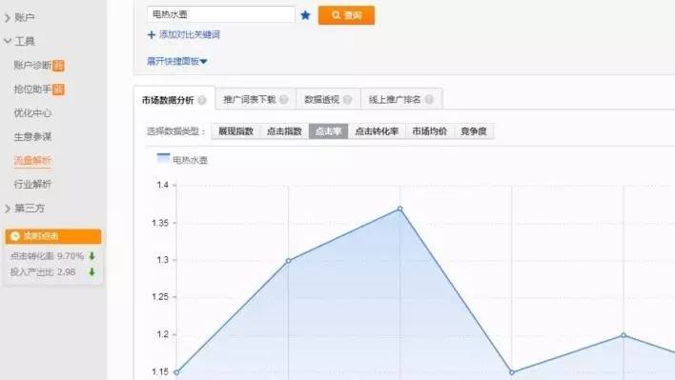Open 优化中心 in sidebar

coord(32,113)
